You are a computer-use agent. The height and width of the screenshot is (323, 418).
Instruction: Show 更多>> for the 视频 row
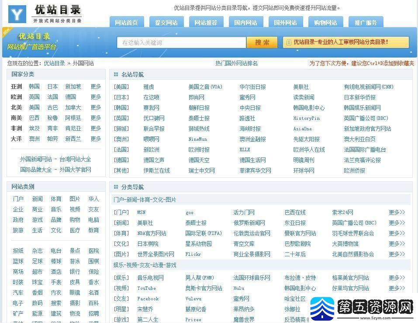click(x=397, y=288)
